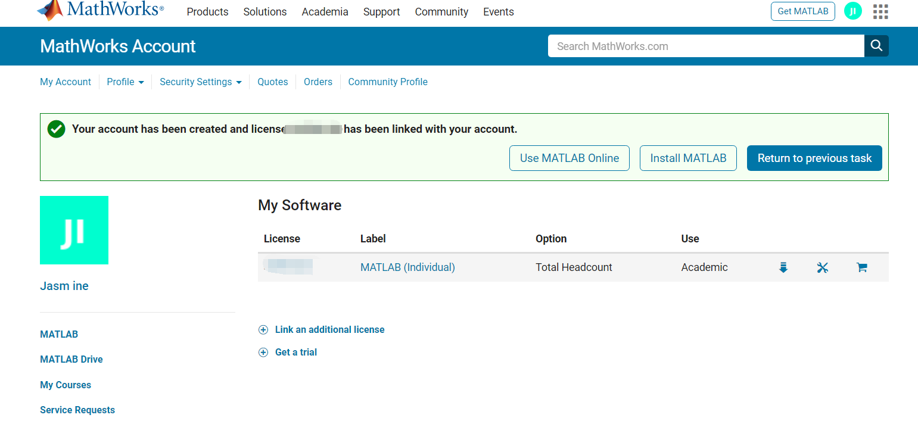918x424 pixels.
Task: Open Service Requests sidebar link
Action: click(77, 410)
